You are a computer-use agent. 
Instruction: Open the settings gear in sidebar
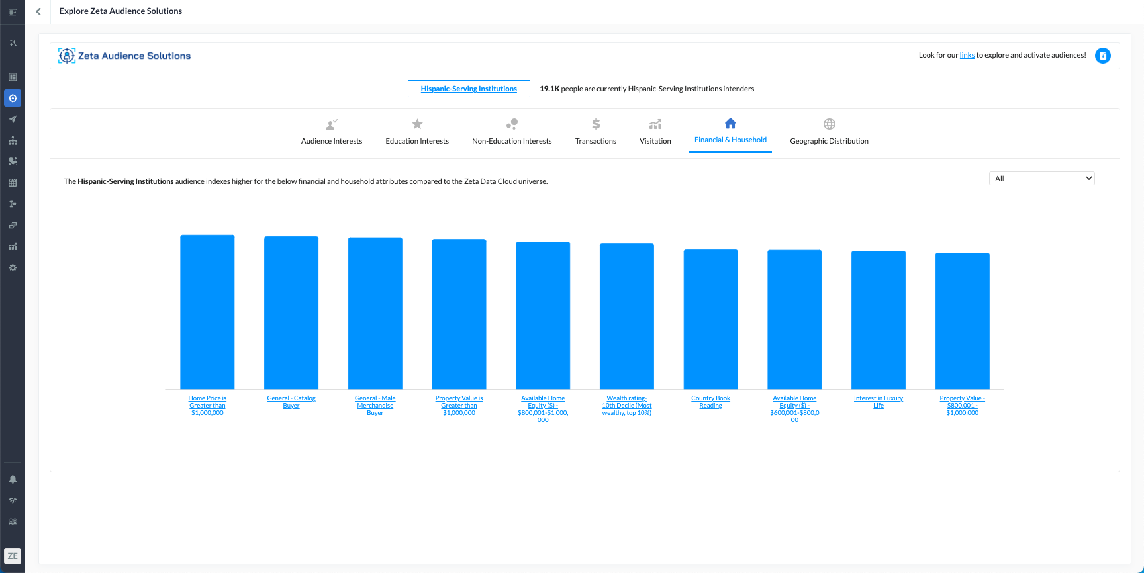coord(13,268)
